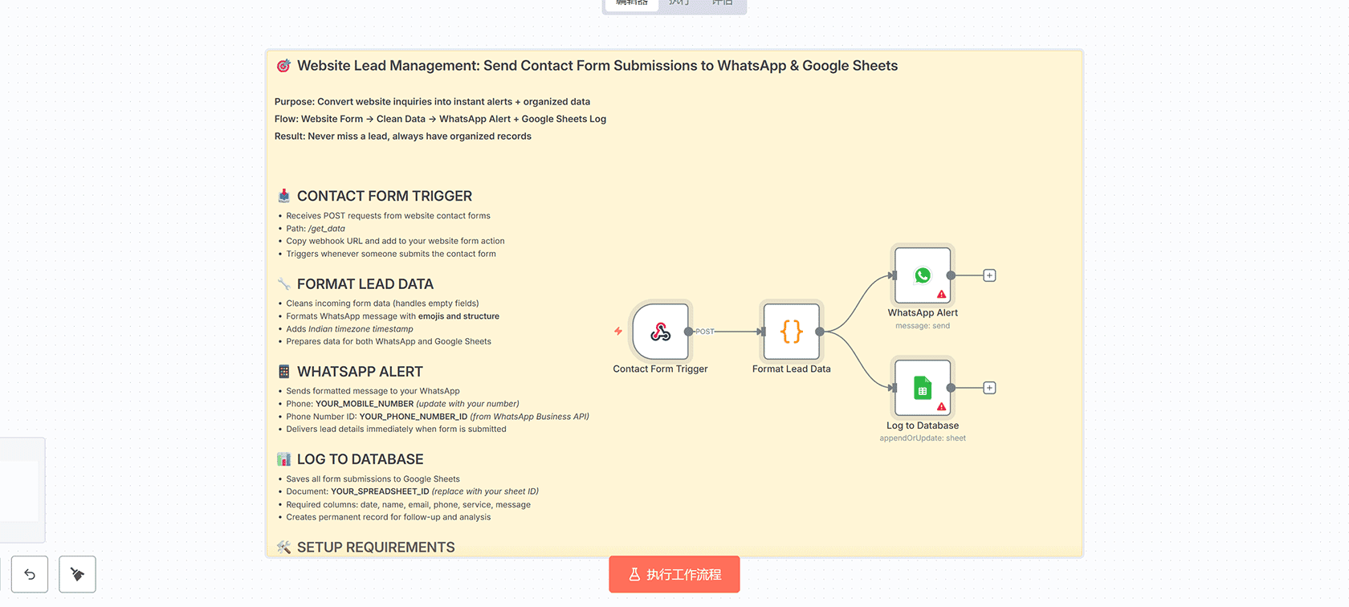Add node after Log to Database output
Screen dimensions: 1349x607
pos(989,388)
